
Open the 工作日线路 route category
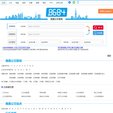click(61, 78)
